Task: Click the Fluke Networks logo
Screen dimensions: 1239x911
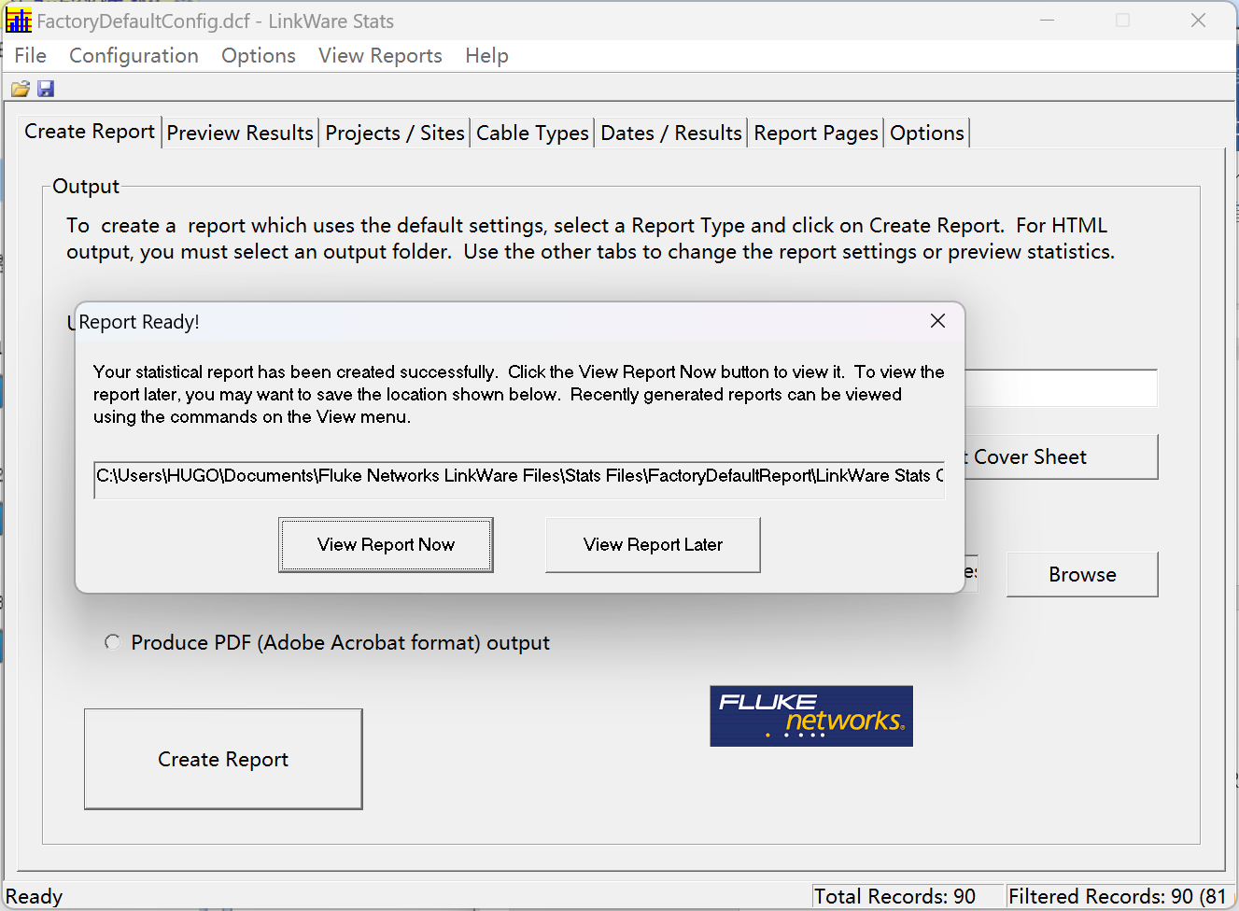Action: point(810,716)
